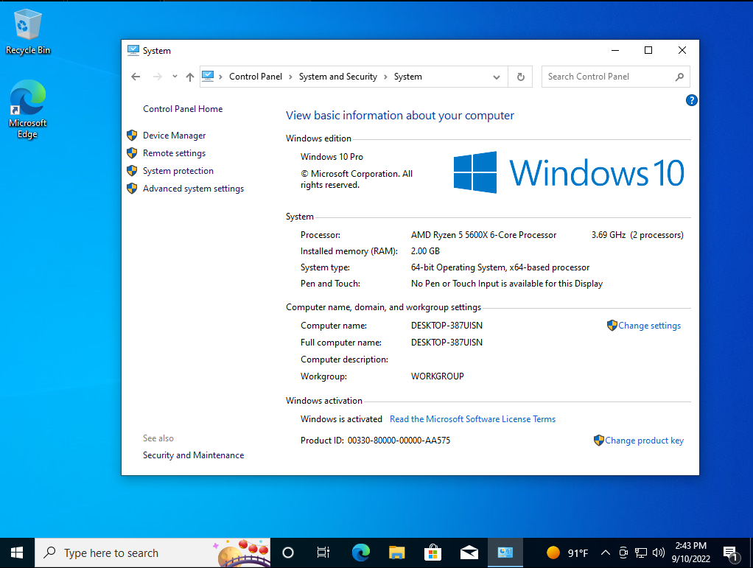Close the System window
The image size is (753, 568).
pyautogui.click(x=682, y=50)
